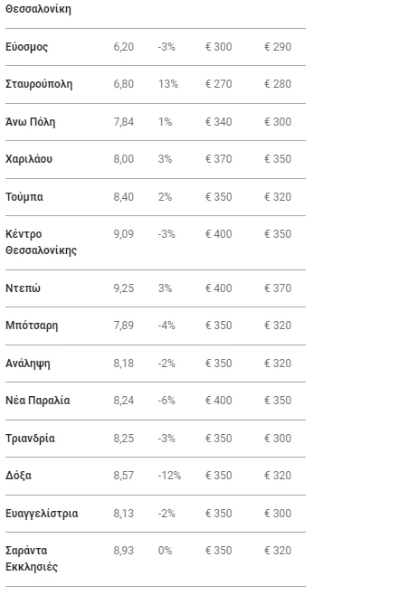
Task: Click the 13% change value for Σταυρούπολη
Action: pyautogui.click(x=168, y=84)
